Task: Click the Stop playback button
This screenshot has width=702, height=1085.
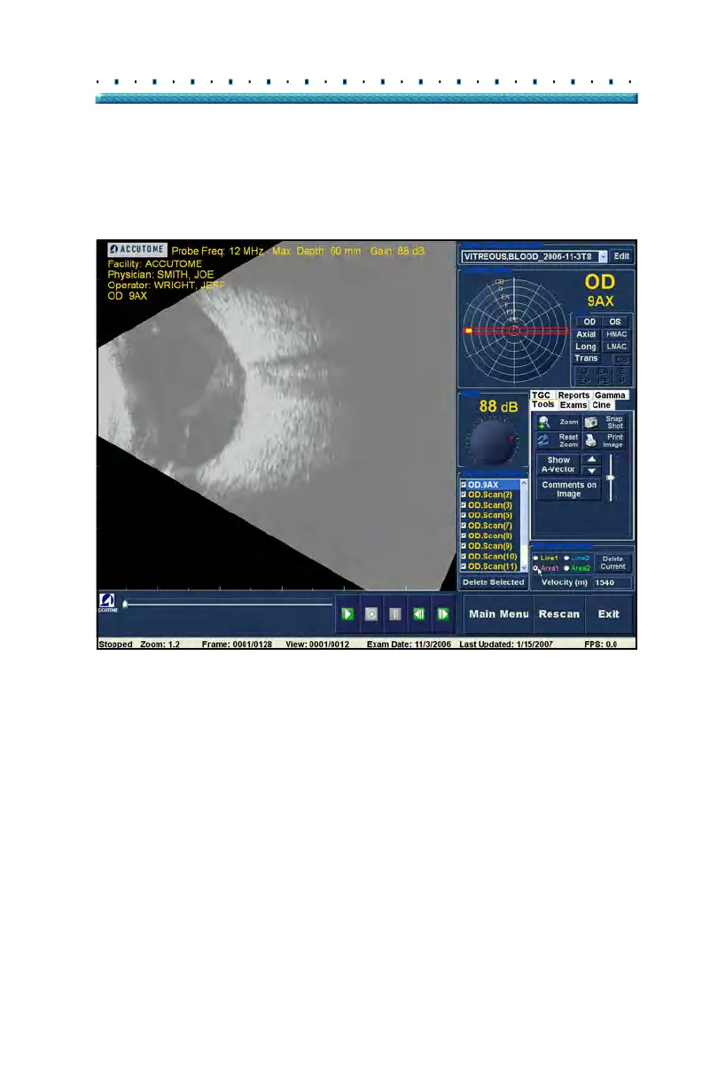Action: pyautogui.click(x=372, y=613)
